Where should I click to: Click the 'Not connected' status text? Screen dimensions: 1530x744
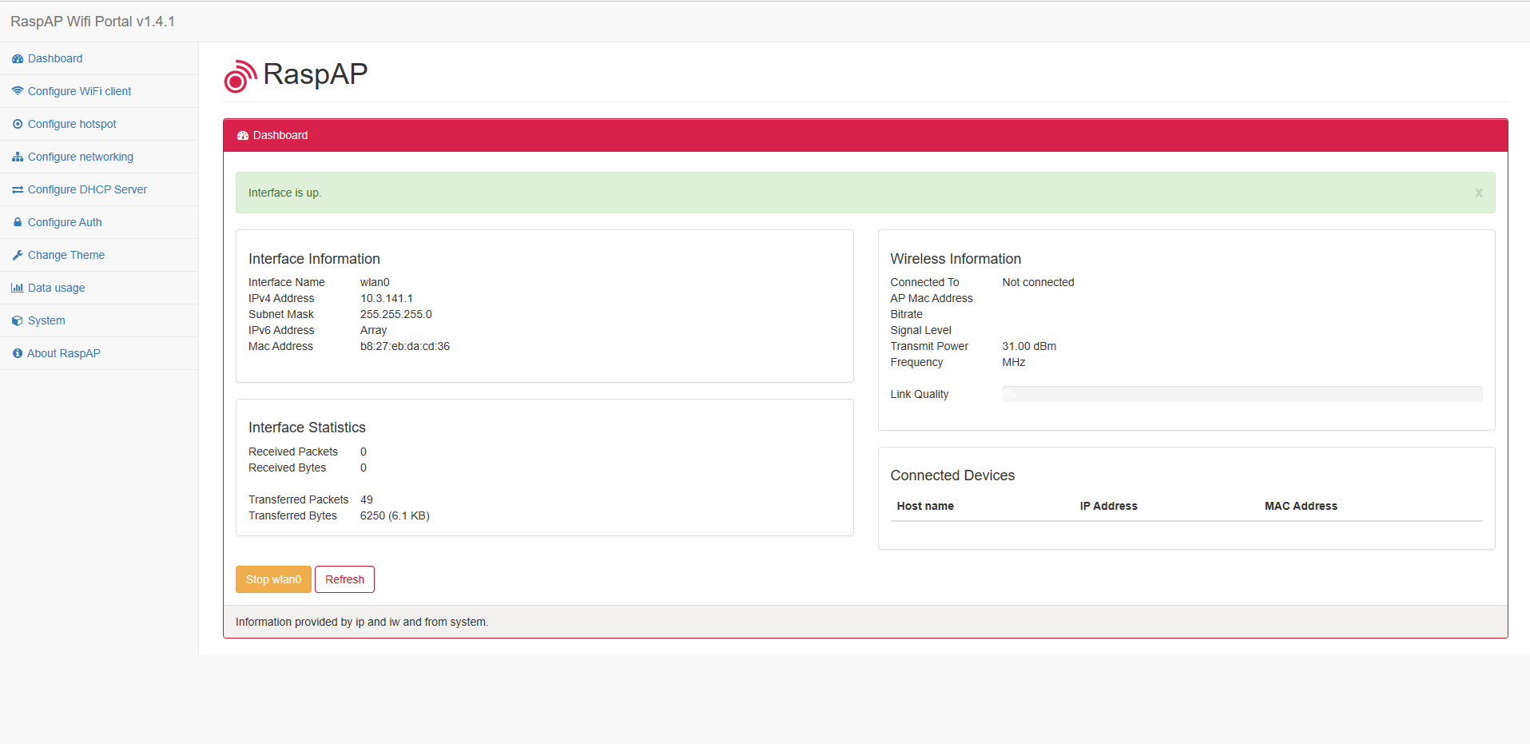(1038, 282)
